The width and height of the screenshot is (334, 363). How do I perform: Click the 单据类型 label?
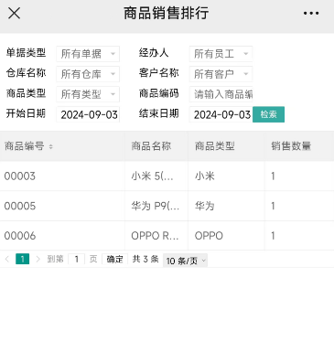tap(26, 53)
